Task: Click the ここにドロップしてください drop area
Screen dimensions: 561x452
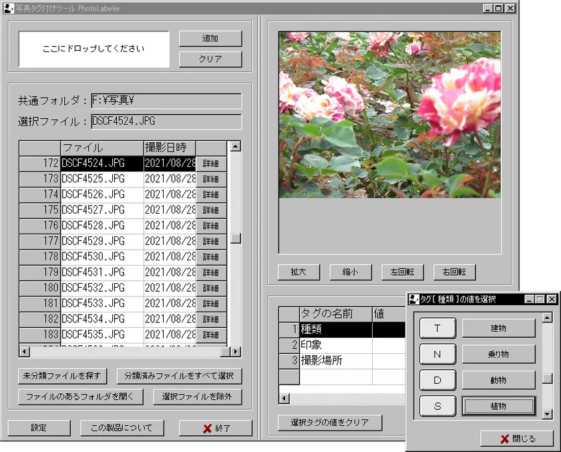Action: click(93, 49)
